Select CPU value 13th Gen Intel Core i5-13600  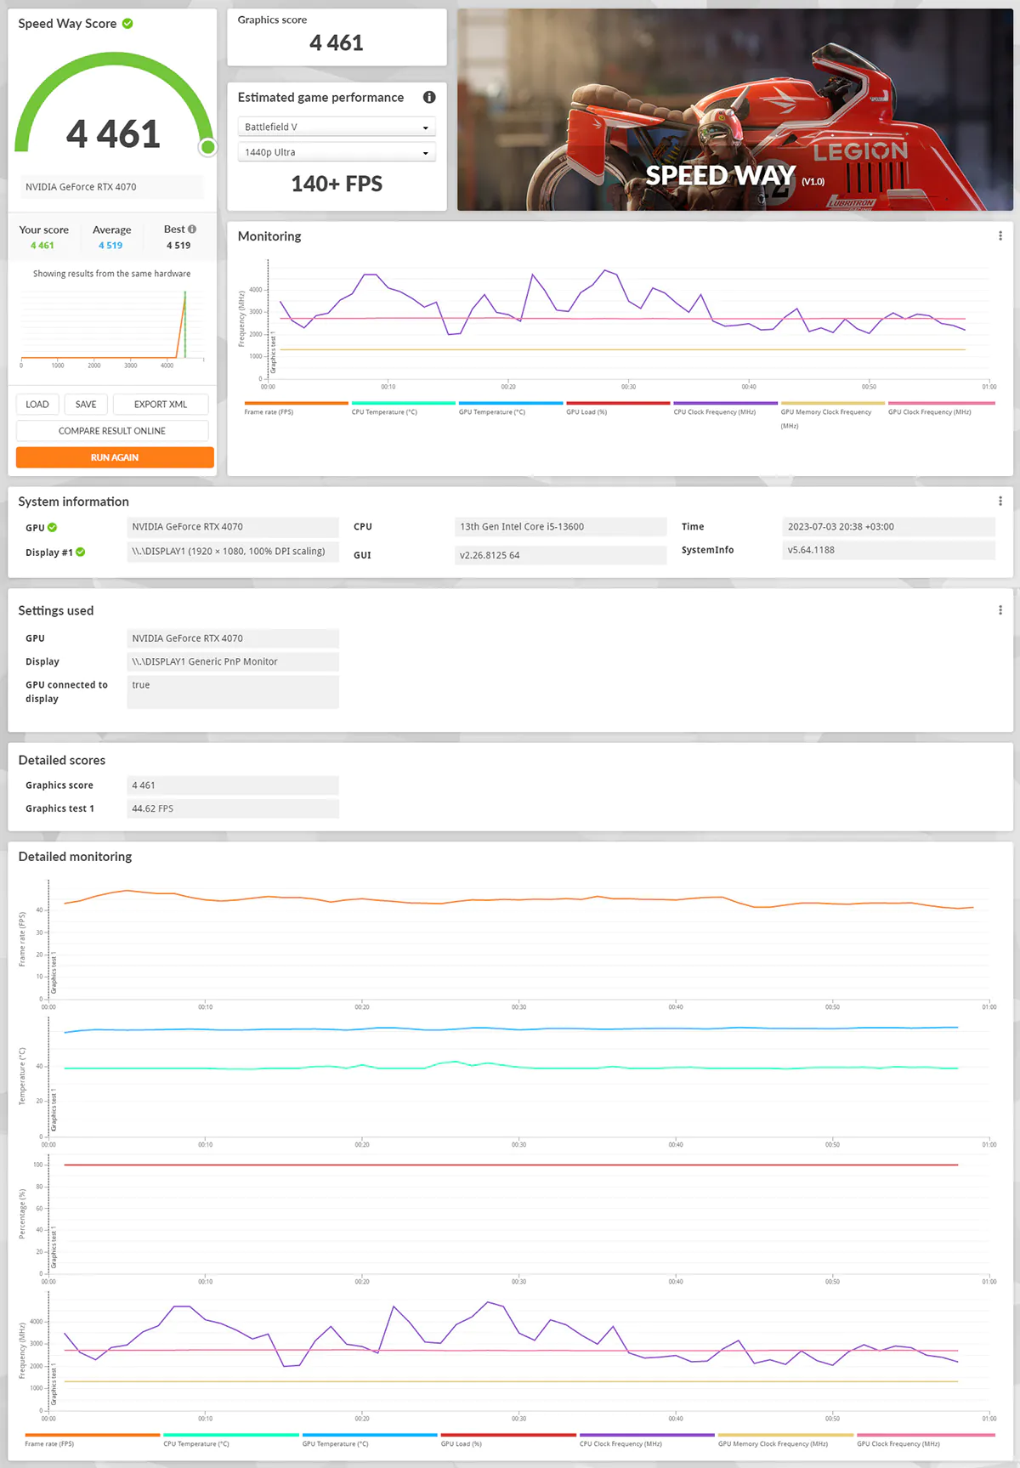(x=560, y=527)
